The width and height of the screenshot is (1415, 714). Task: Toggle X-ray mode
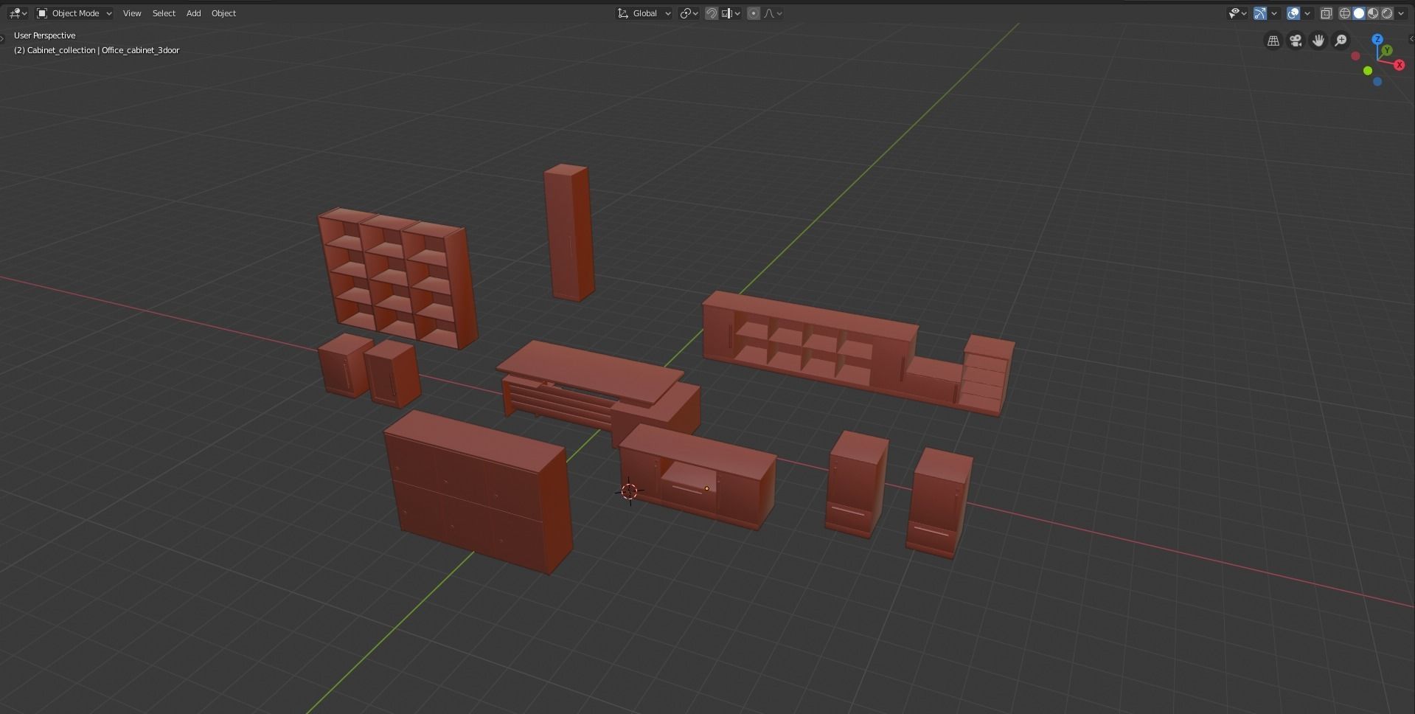pos(1326,13)
